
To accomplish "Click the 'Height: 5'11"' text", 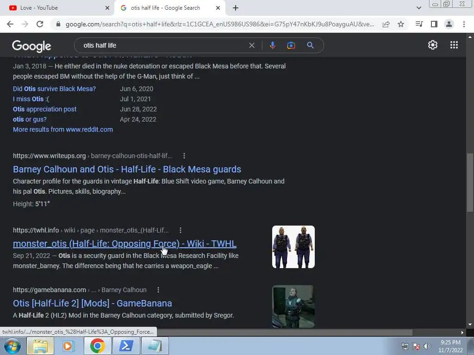I will 31,204.
